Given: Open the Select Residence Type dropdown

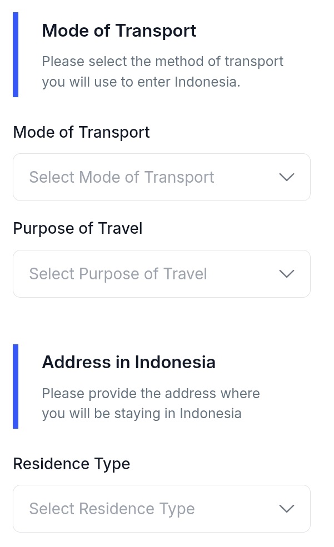Looking at the screenshot, I should coord(161,509).
